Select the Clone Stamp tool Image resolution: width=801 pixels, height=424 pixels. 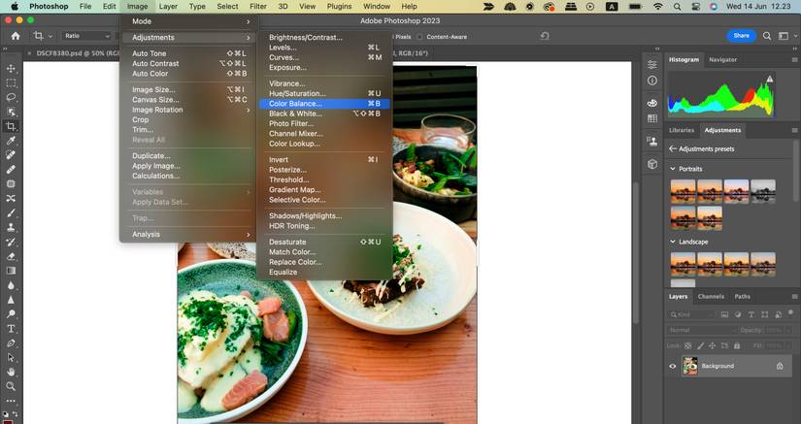tap(11, 228)
